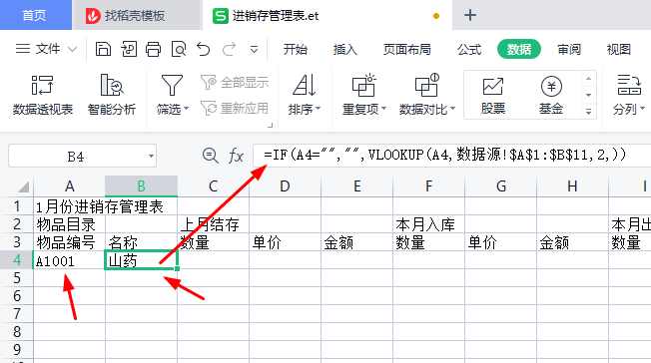Image resolution: width=651 pixels, height=363 pixels.
Task: Click the fx insert function icon
Action: point(236,156)
